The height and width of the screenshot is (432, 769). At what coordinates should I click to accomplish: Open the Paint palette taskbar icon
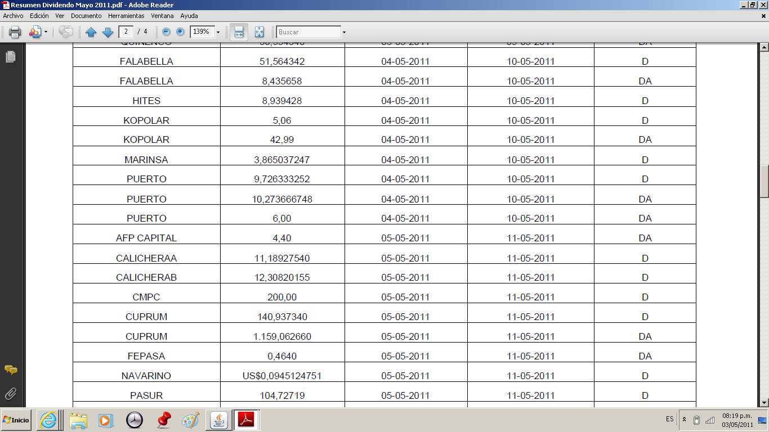[191, 420]
